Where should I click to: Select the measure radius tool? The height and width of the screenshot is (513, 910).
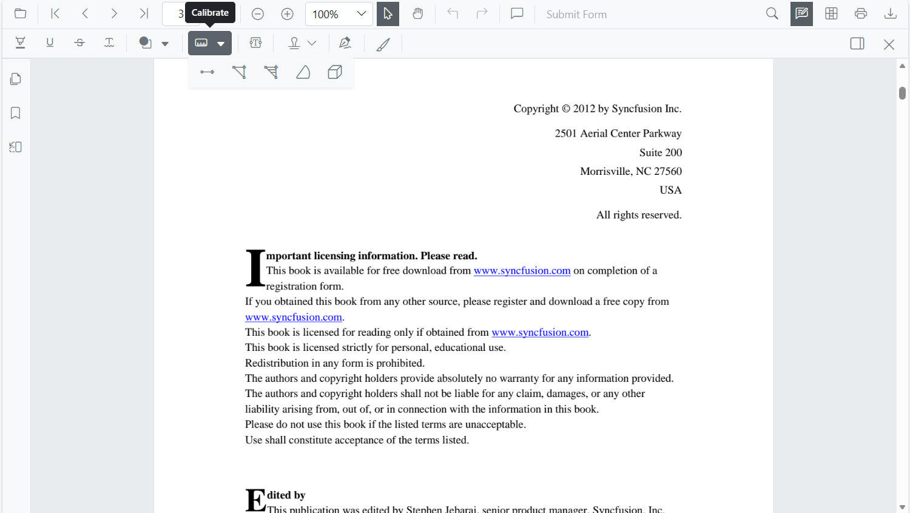coord(303,72)
